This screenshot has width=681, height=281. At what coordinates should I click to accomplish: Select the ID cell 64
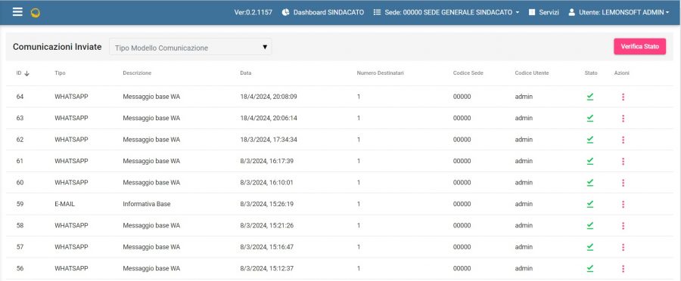(x=20, y=97)
